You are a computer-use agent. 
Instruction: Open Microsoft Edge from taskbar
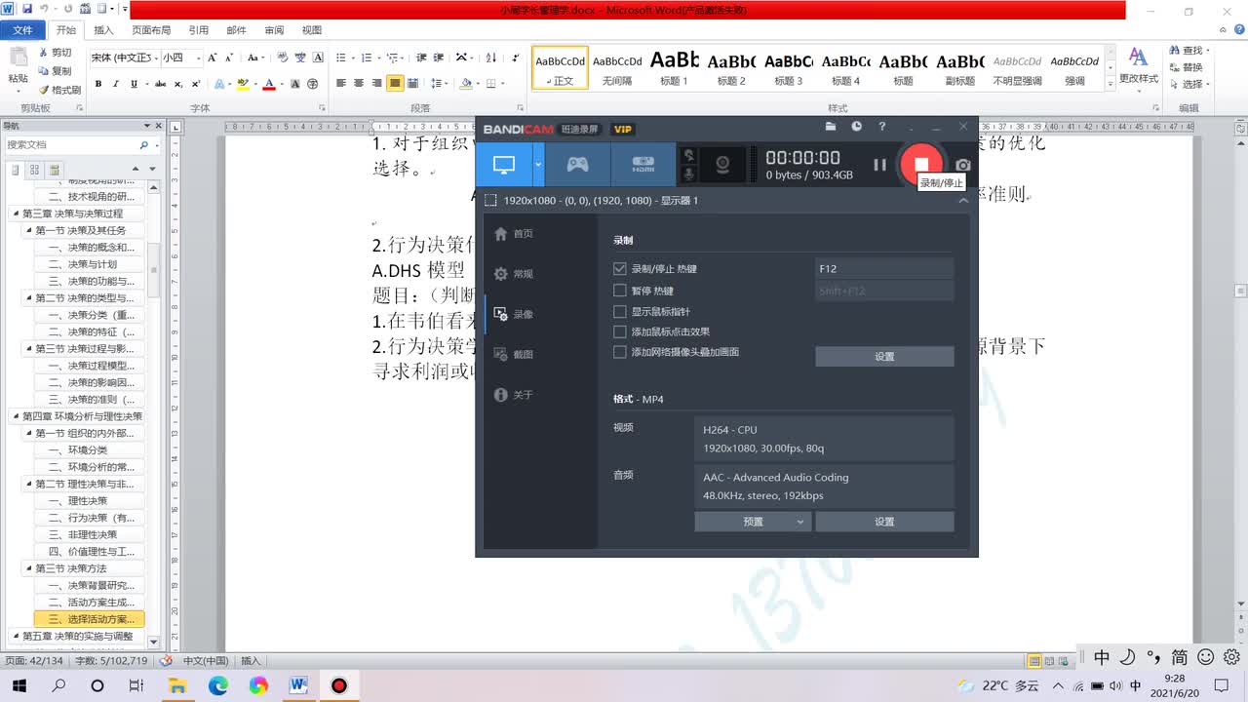click(217, 685)
